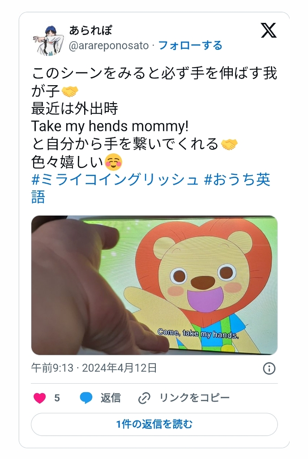
Task: Click the X logo icon
Action: 269,30
